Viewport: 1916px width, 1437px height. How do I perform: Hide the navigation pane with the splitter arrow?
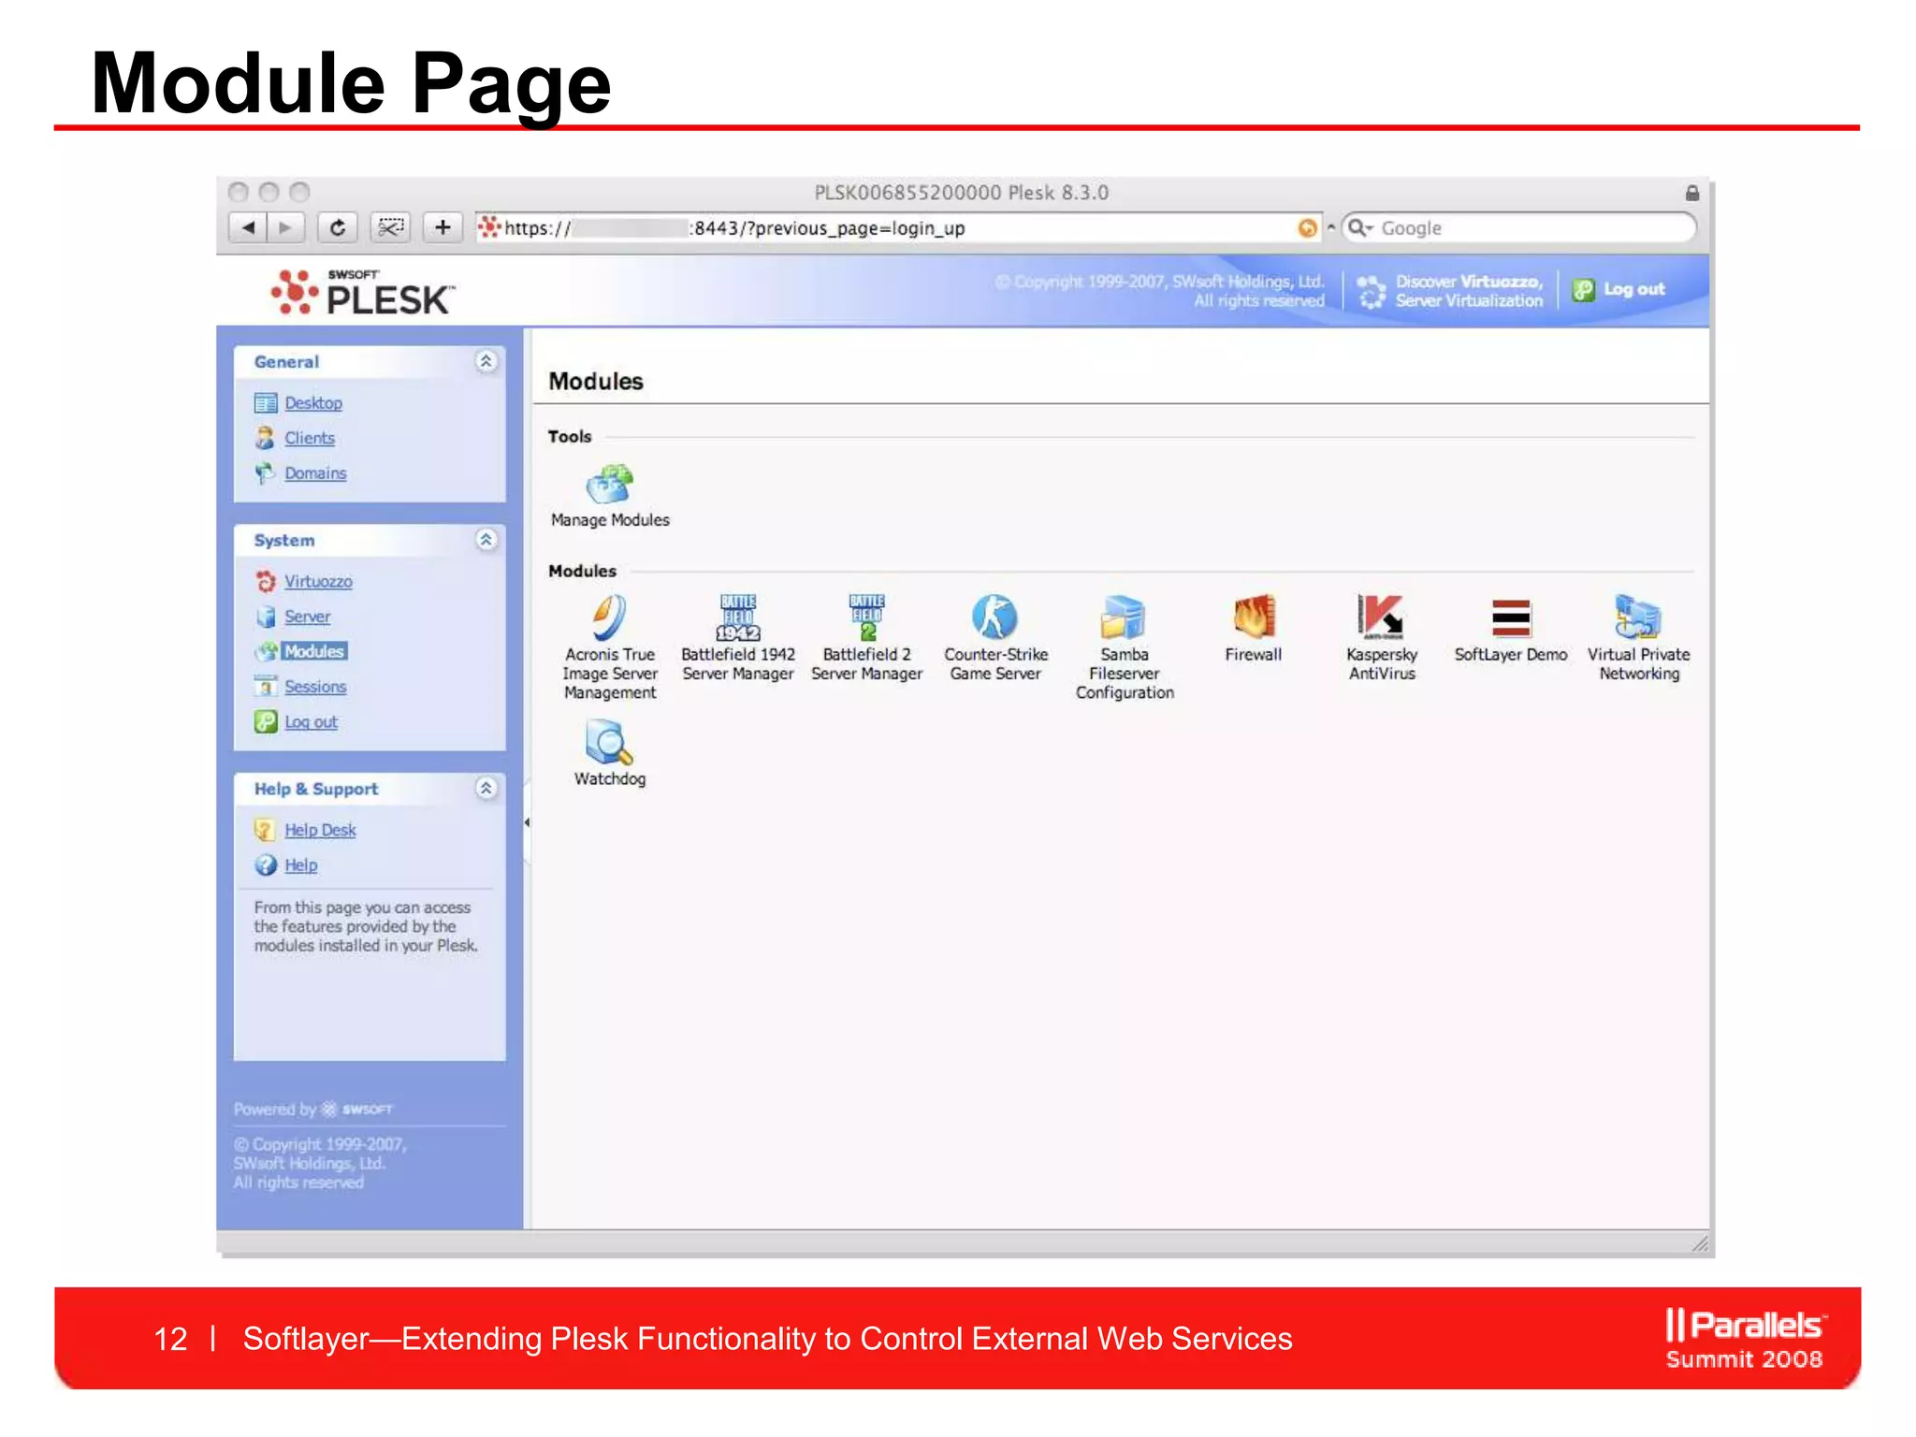click(527, 822)
